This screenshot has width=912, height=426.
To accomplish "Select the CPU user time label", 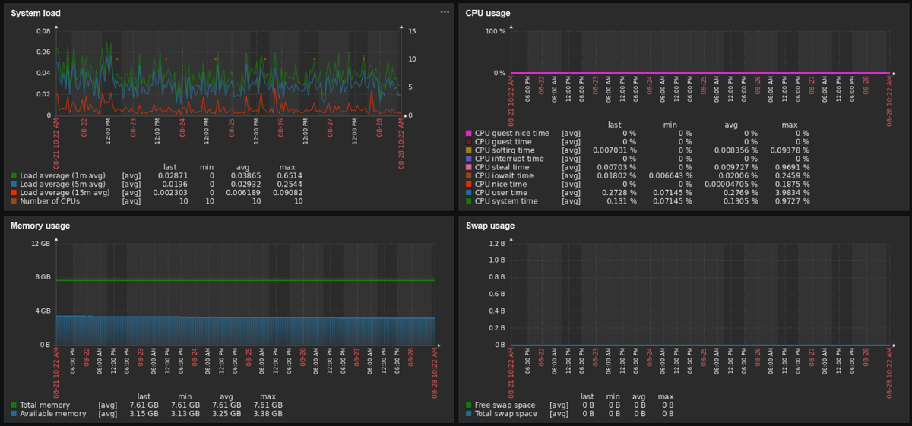I will (x=500, y=193).
